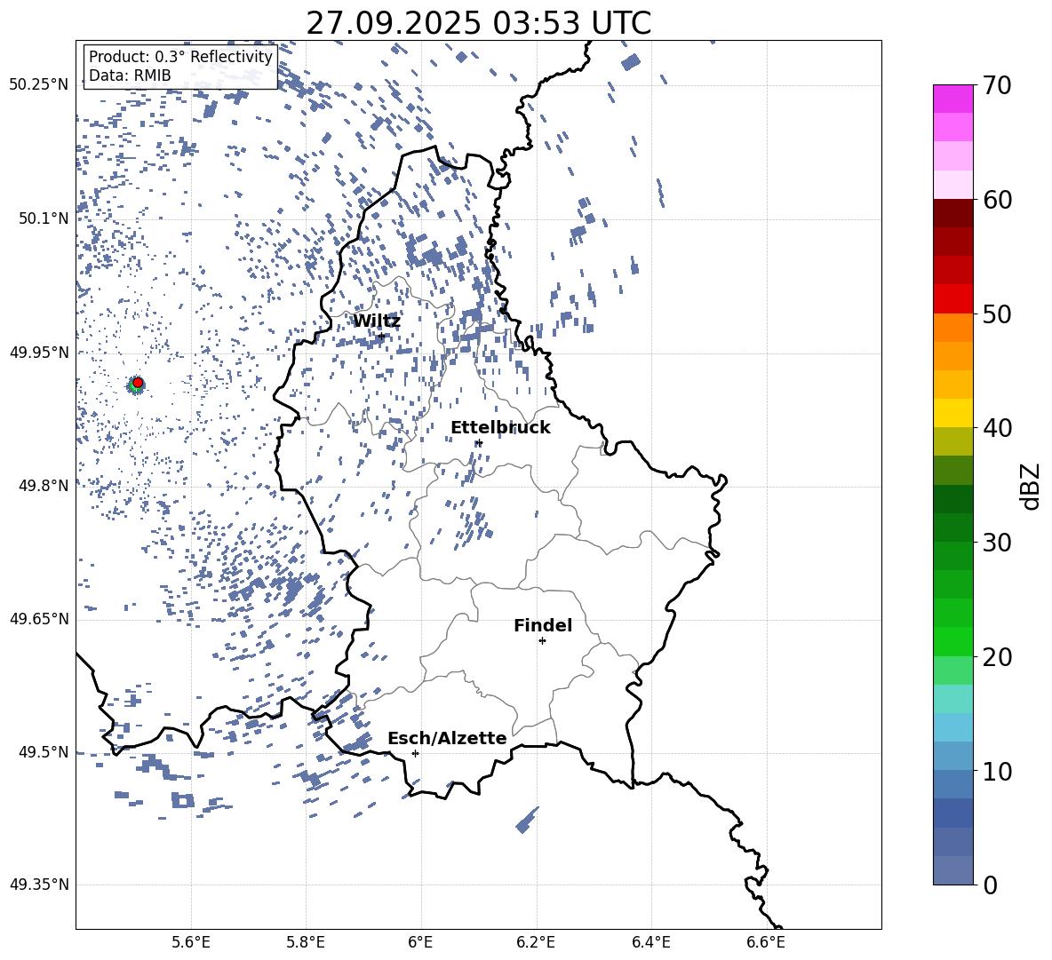Screen dimensions: 1052x960
Task: Click the magenta swatch below 70 on colorbar
Action: pyautogui.click(x=952, y=99)
